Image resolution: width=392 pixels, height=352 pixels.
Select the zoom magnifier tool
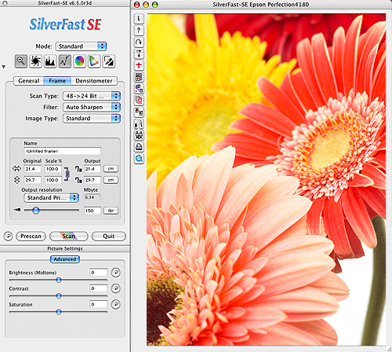click(x=21, y=61)
